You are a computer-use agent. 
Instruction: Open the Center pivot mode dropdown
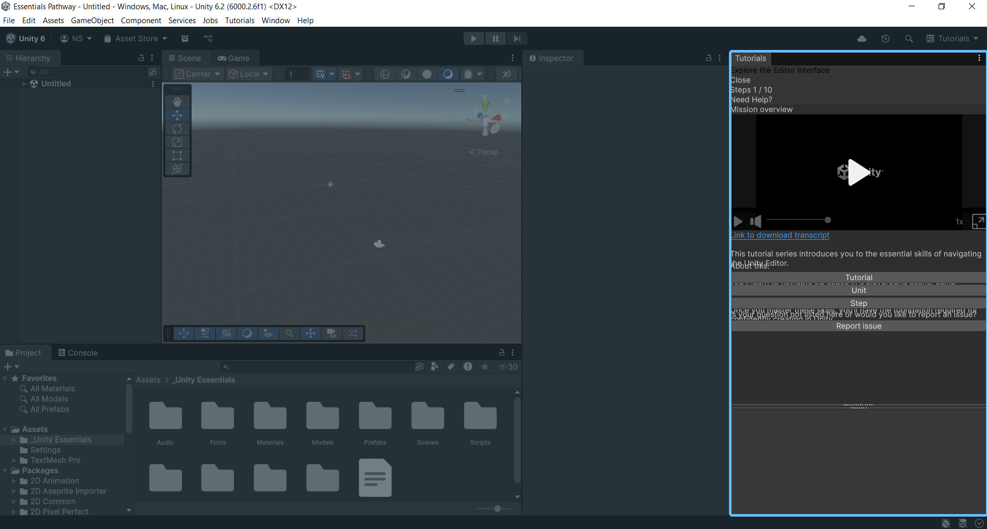(197, 74)
